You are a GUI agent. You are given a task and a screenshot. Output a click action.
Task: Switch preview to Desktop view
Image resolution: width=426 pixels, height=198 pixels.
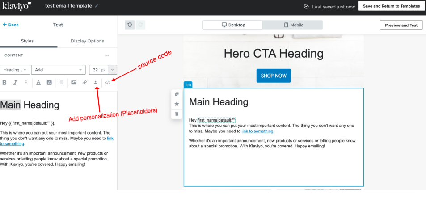click(x=233, y=25)
